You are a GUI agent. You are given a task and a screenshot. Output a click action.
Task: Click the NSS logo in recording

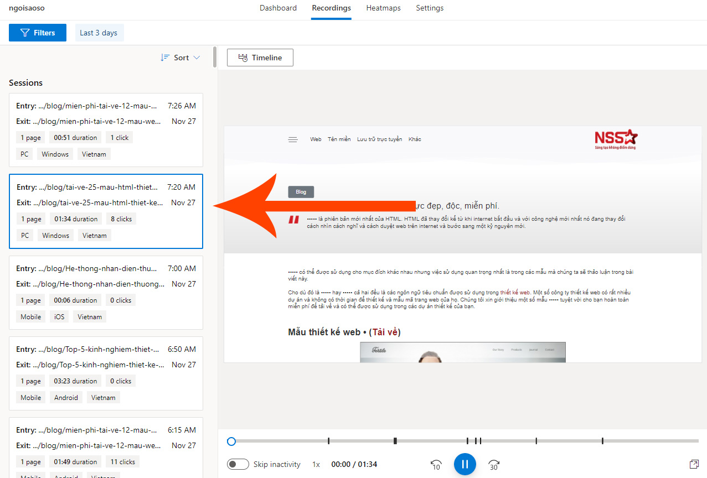click(x=616, y=139)
